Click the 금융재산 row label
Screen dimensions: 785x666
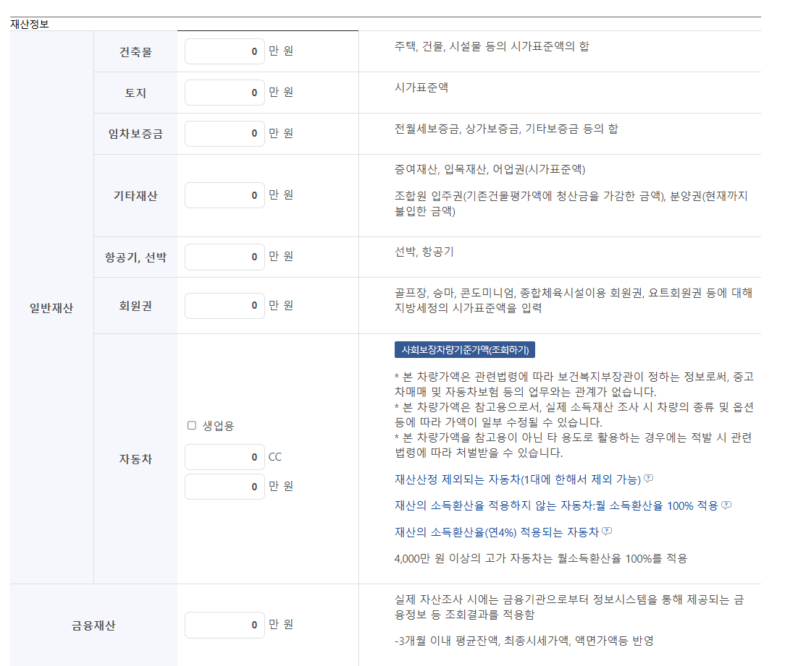93,626
